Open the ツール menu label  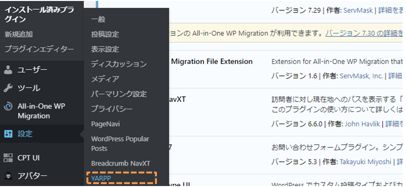(29, 88)
